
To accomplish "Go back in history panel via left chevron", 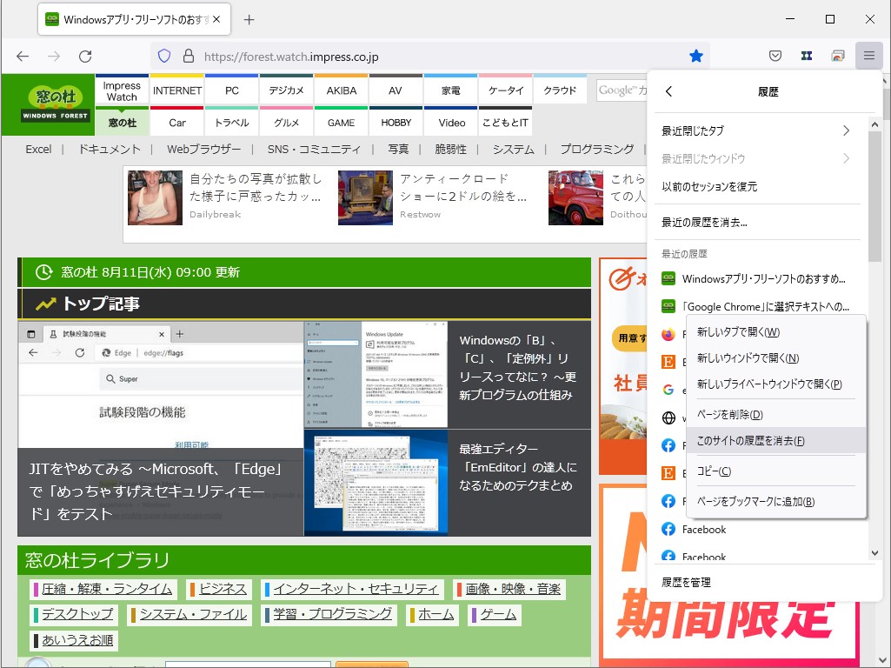I will point(669,90).
